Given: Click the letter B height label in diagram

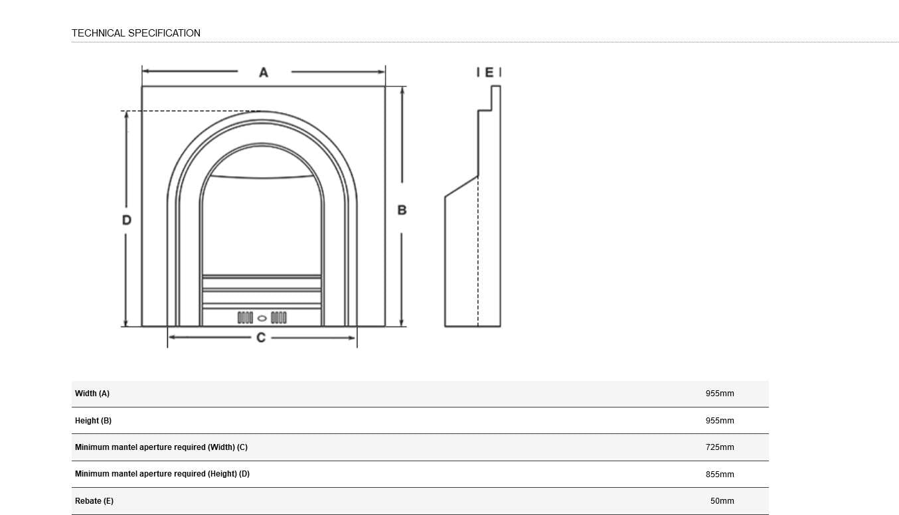Looking at the screenshot, I should [x=402, y=210].
